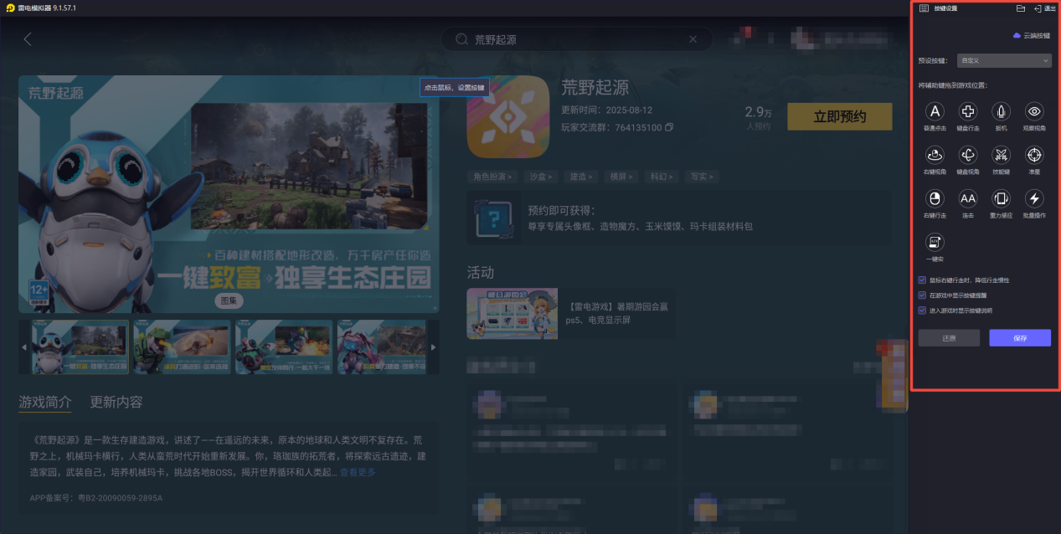Image resolution: width=1061 pixels, height=534 pixels.
Task: Click the back arrow in game store
Action: [28, 39]
